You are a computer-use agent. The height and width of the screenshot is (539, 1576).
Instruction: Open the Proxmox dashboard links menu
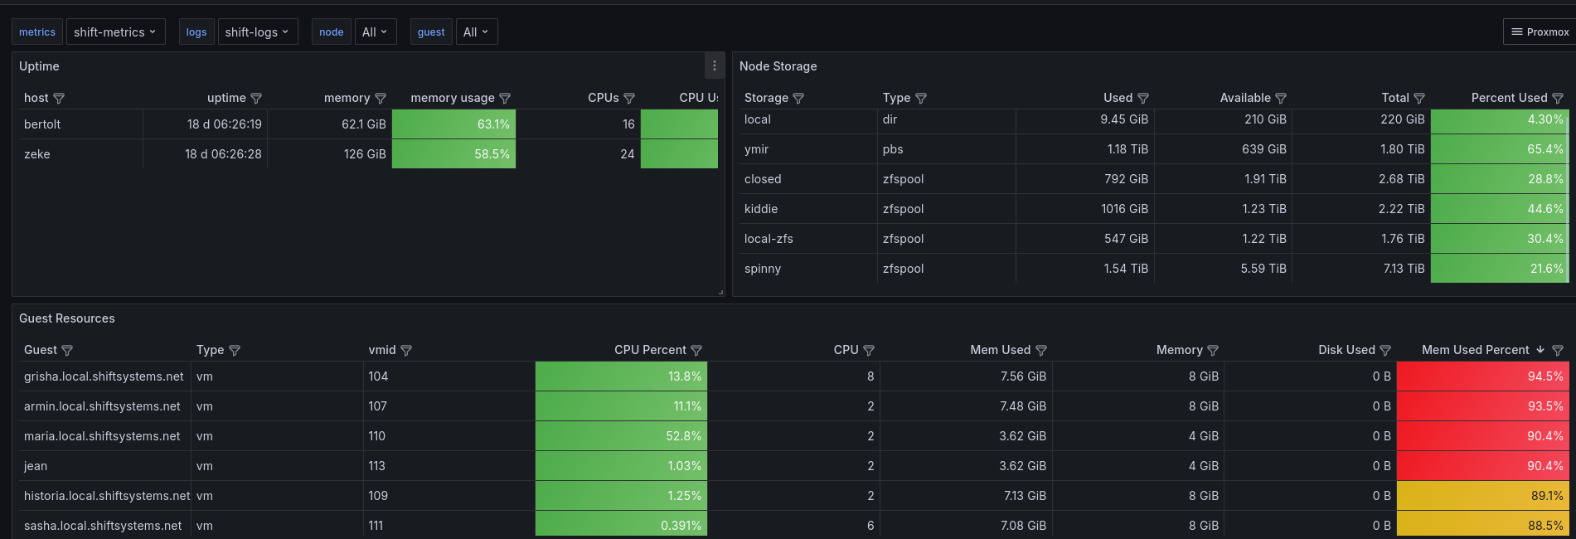(1540, 32)
